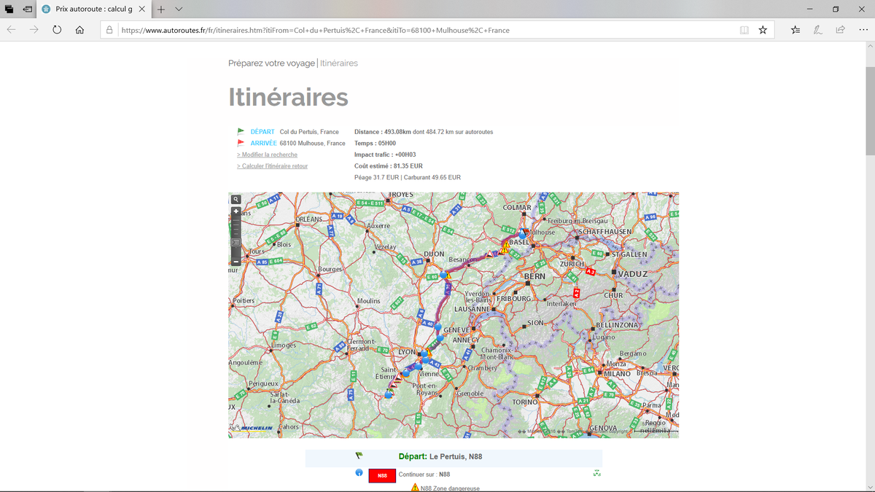Toggle favorite star for this page
875x492 pixels.
tap(763, 30)
